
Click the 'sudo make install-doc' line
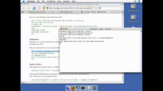click(40, 32)
